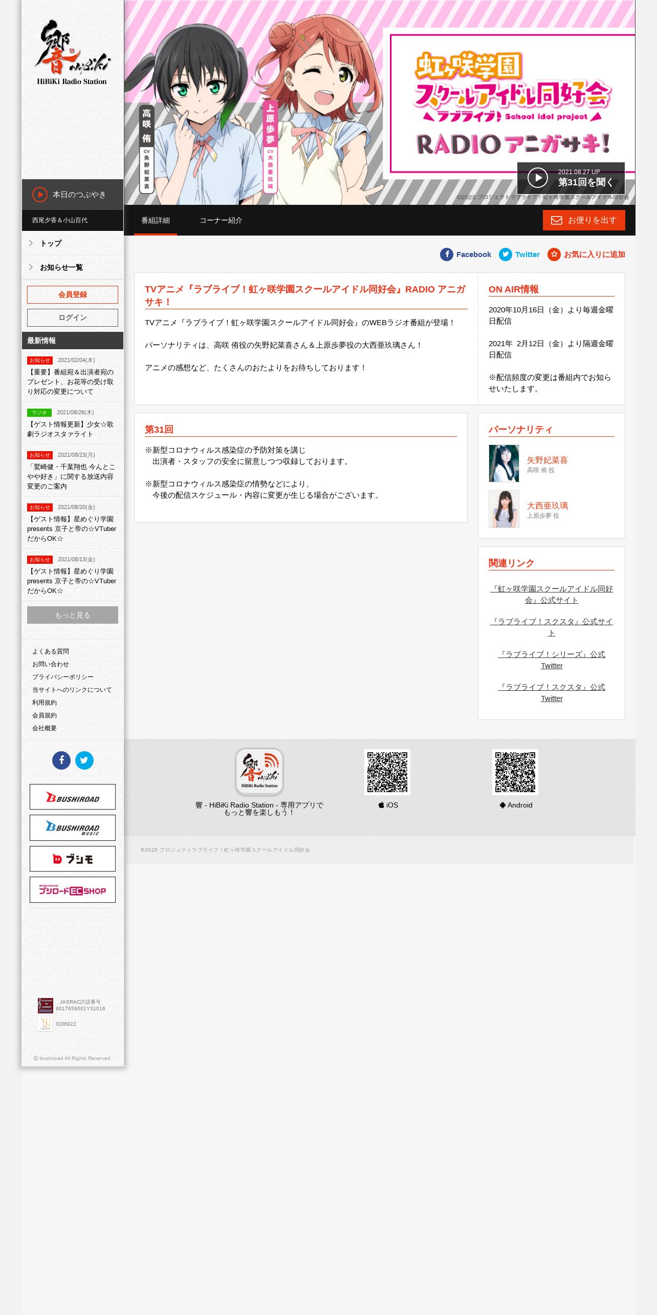Share via Facebook icon above the article
Screen dimensions: 657x1315
click(x=447, y=254)
